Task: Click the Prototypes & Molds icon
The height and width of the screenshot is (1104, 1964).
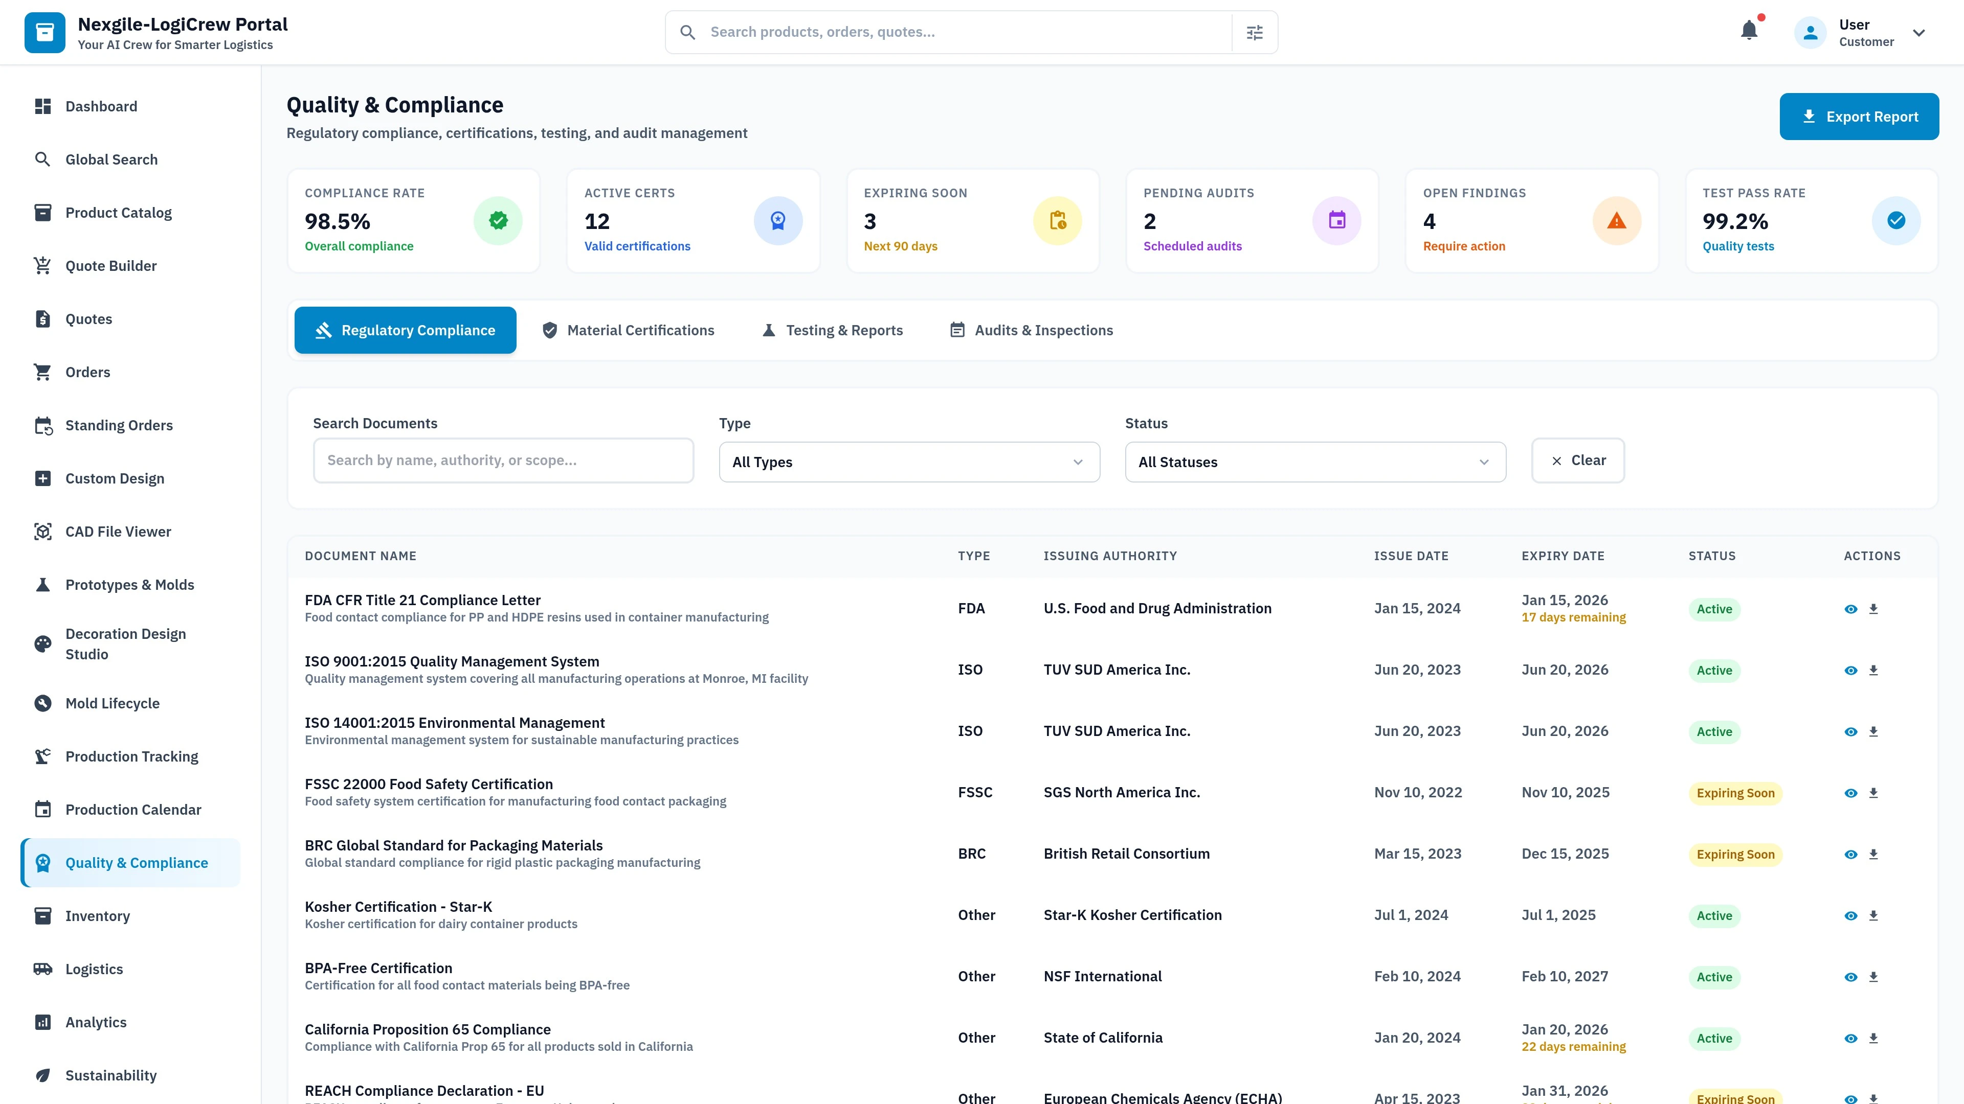Action: 43,584
